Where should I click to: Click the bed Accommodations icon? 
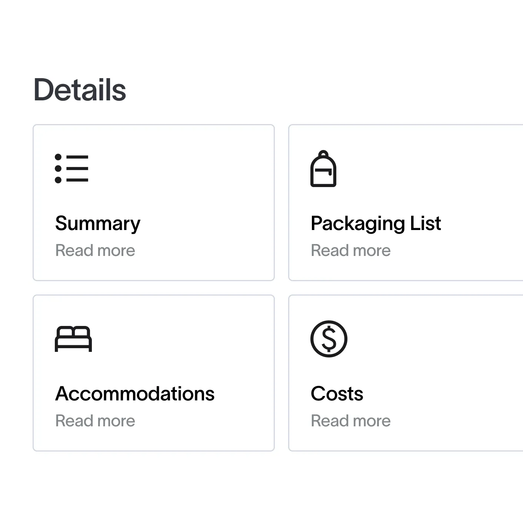point(73,339)
